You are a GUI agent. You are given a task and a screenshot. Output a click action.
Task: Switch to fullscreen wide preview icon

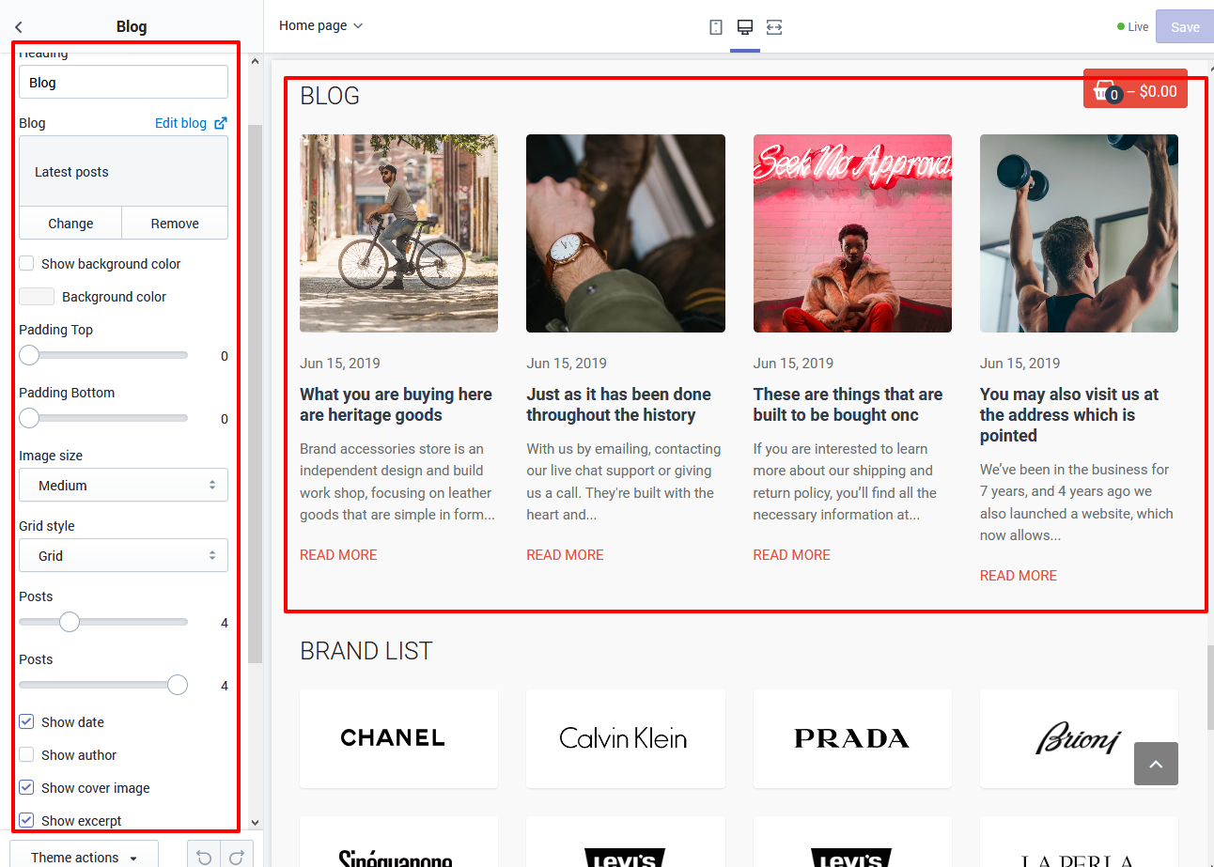click(x=774, y=27)
